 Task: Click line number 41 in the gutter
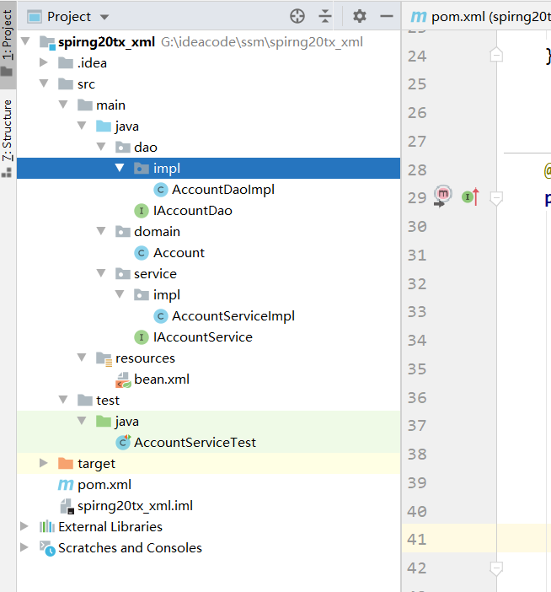pos(417,540)
